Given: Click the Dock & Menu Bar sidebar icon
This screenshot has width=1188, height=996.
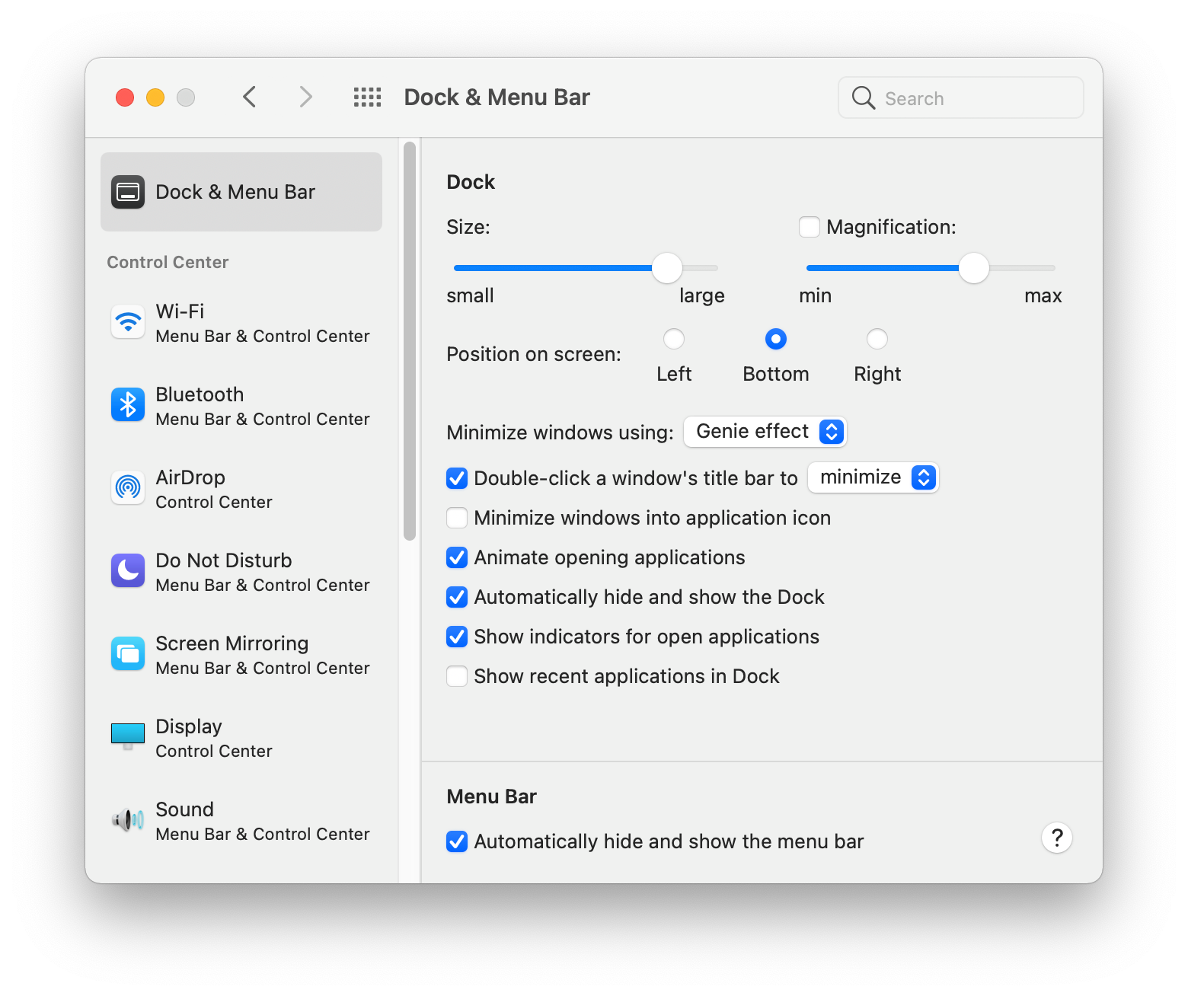Looking at the screenshot, I should coord(128,192).
